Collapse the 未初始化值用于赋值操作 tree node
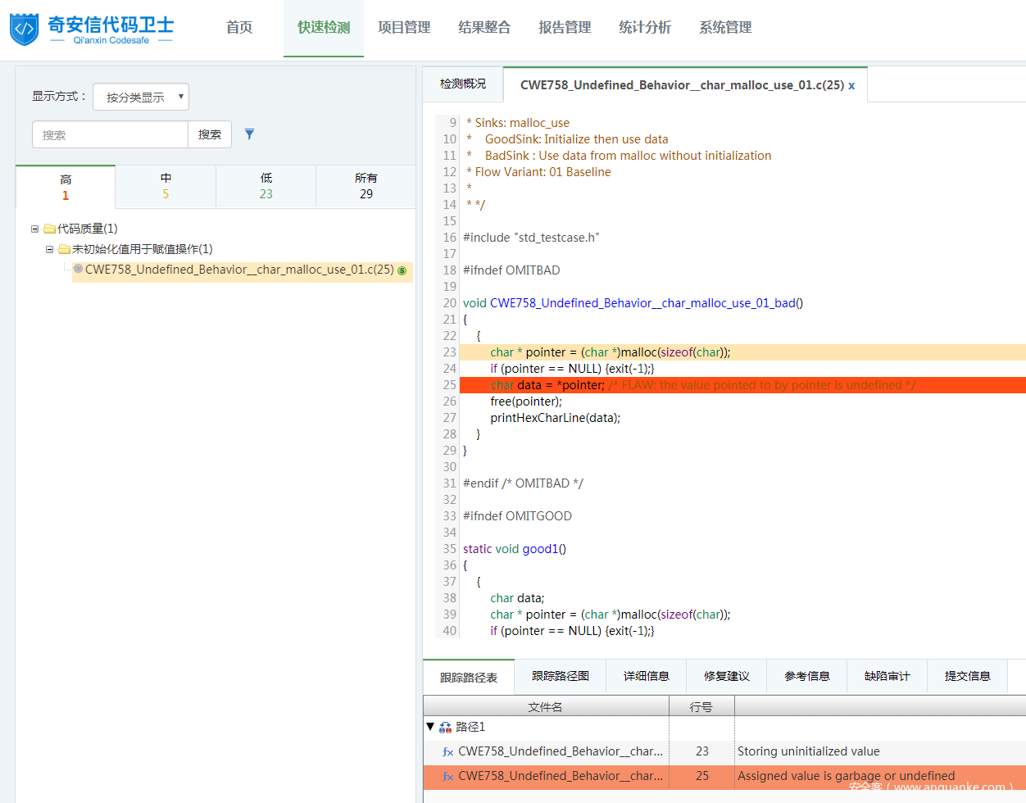The width and height of the screenshot is (1026, 803). pyautogui.click(x=50, y=250)
